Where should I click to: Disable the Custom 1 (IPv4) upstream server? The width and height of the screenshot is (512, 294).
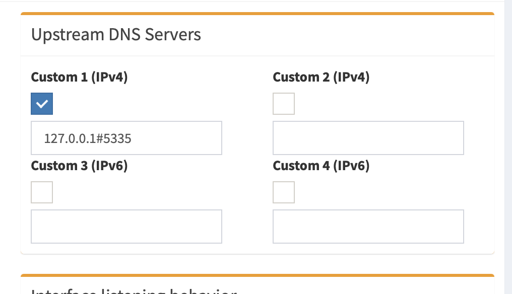42,104
